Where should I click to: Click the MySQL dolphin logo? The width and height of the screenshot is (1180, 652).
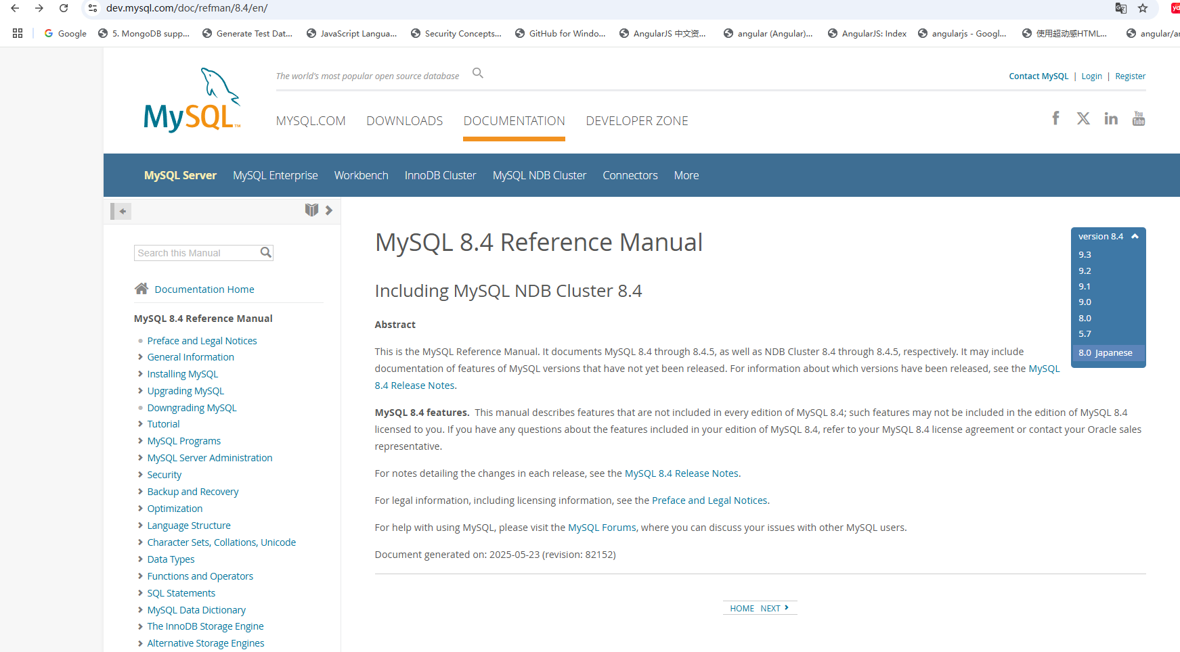click(192, 101)
